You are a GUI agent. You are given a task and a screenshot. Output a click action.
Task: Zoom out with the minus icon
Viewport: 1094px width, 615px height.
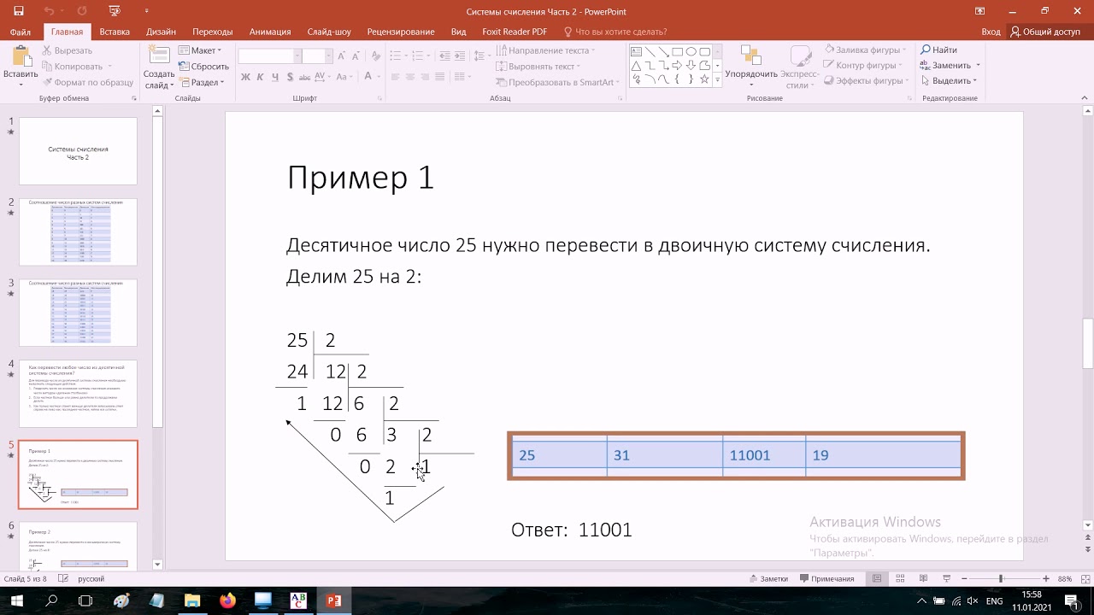(x=964, y=578)
